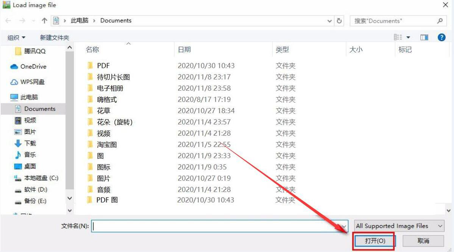Viewport: 454px width, 252px height.
Task: Open OneDrive in the sidebar
Action: pyautogui.click(x=28, y=67)
